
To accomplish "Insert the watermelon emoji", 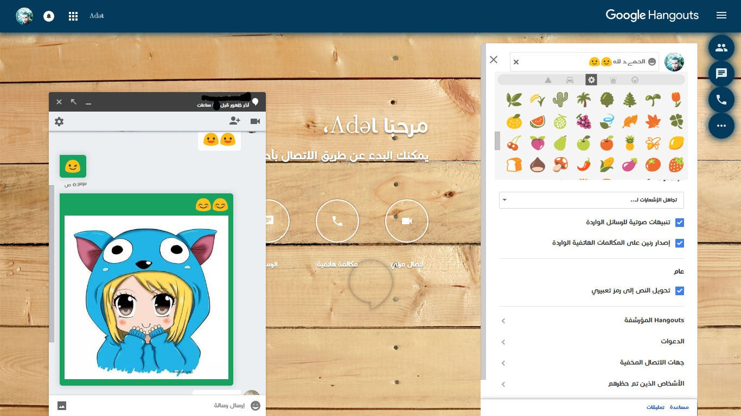I will click(537, 121).
